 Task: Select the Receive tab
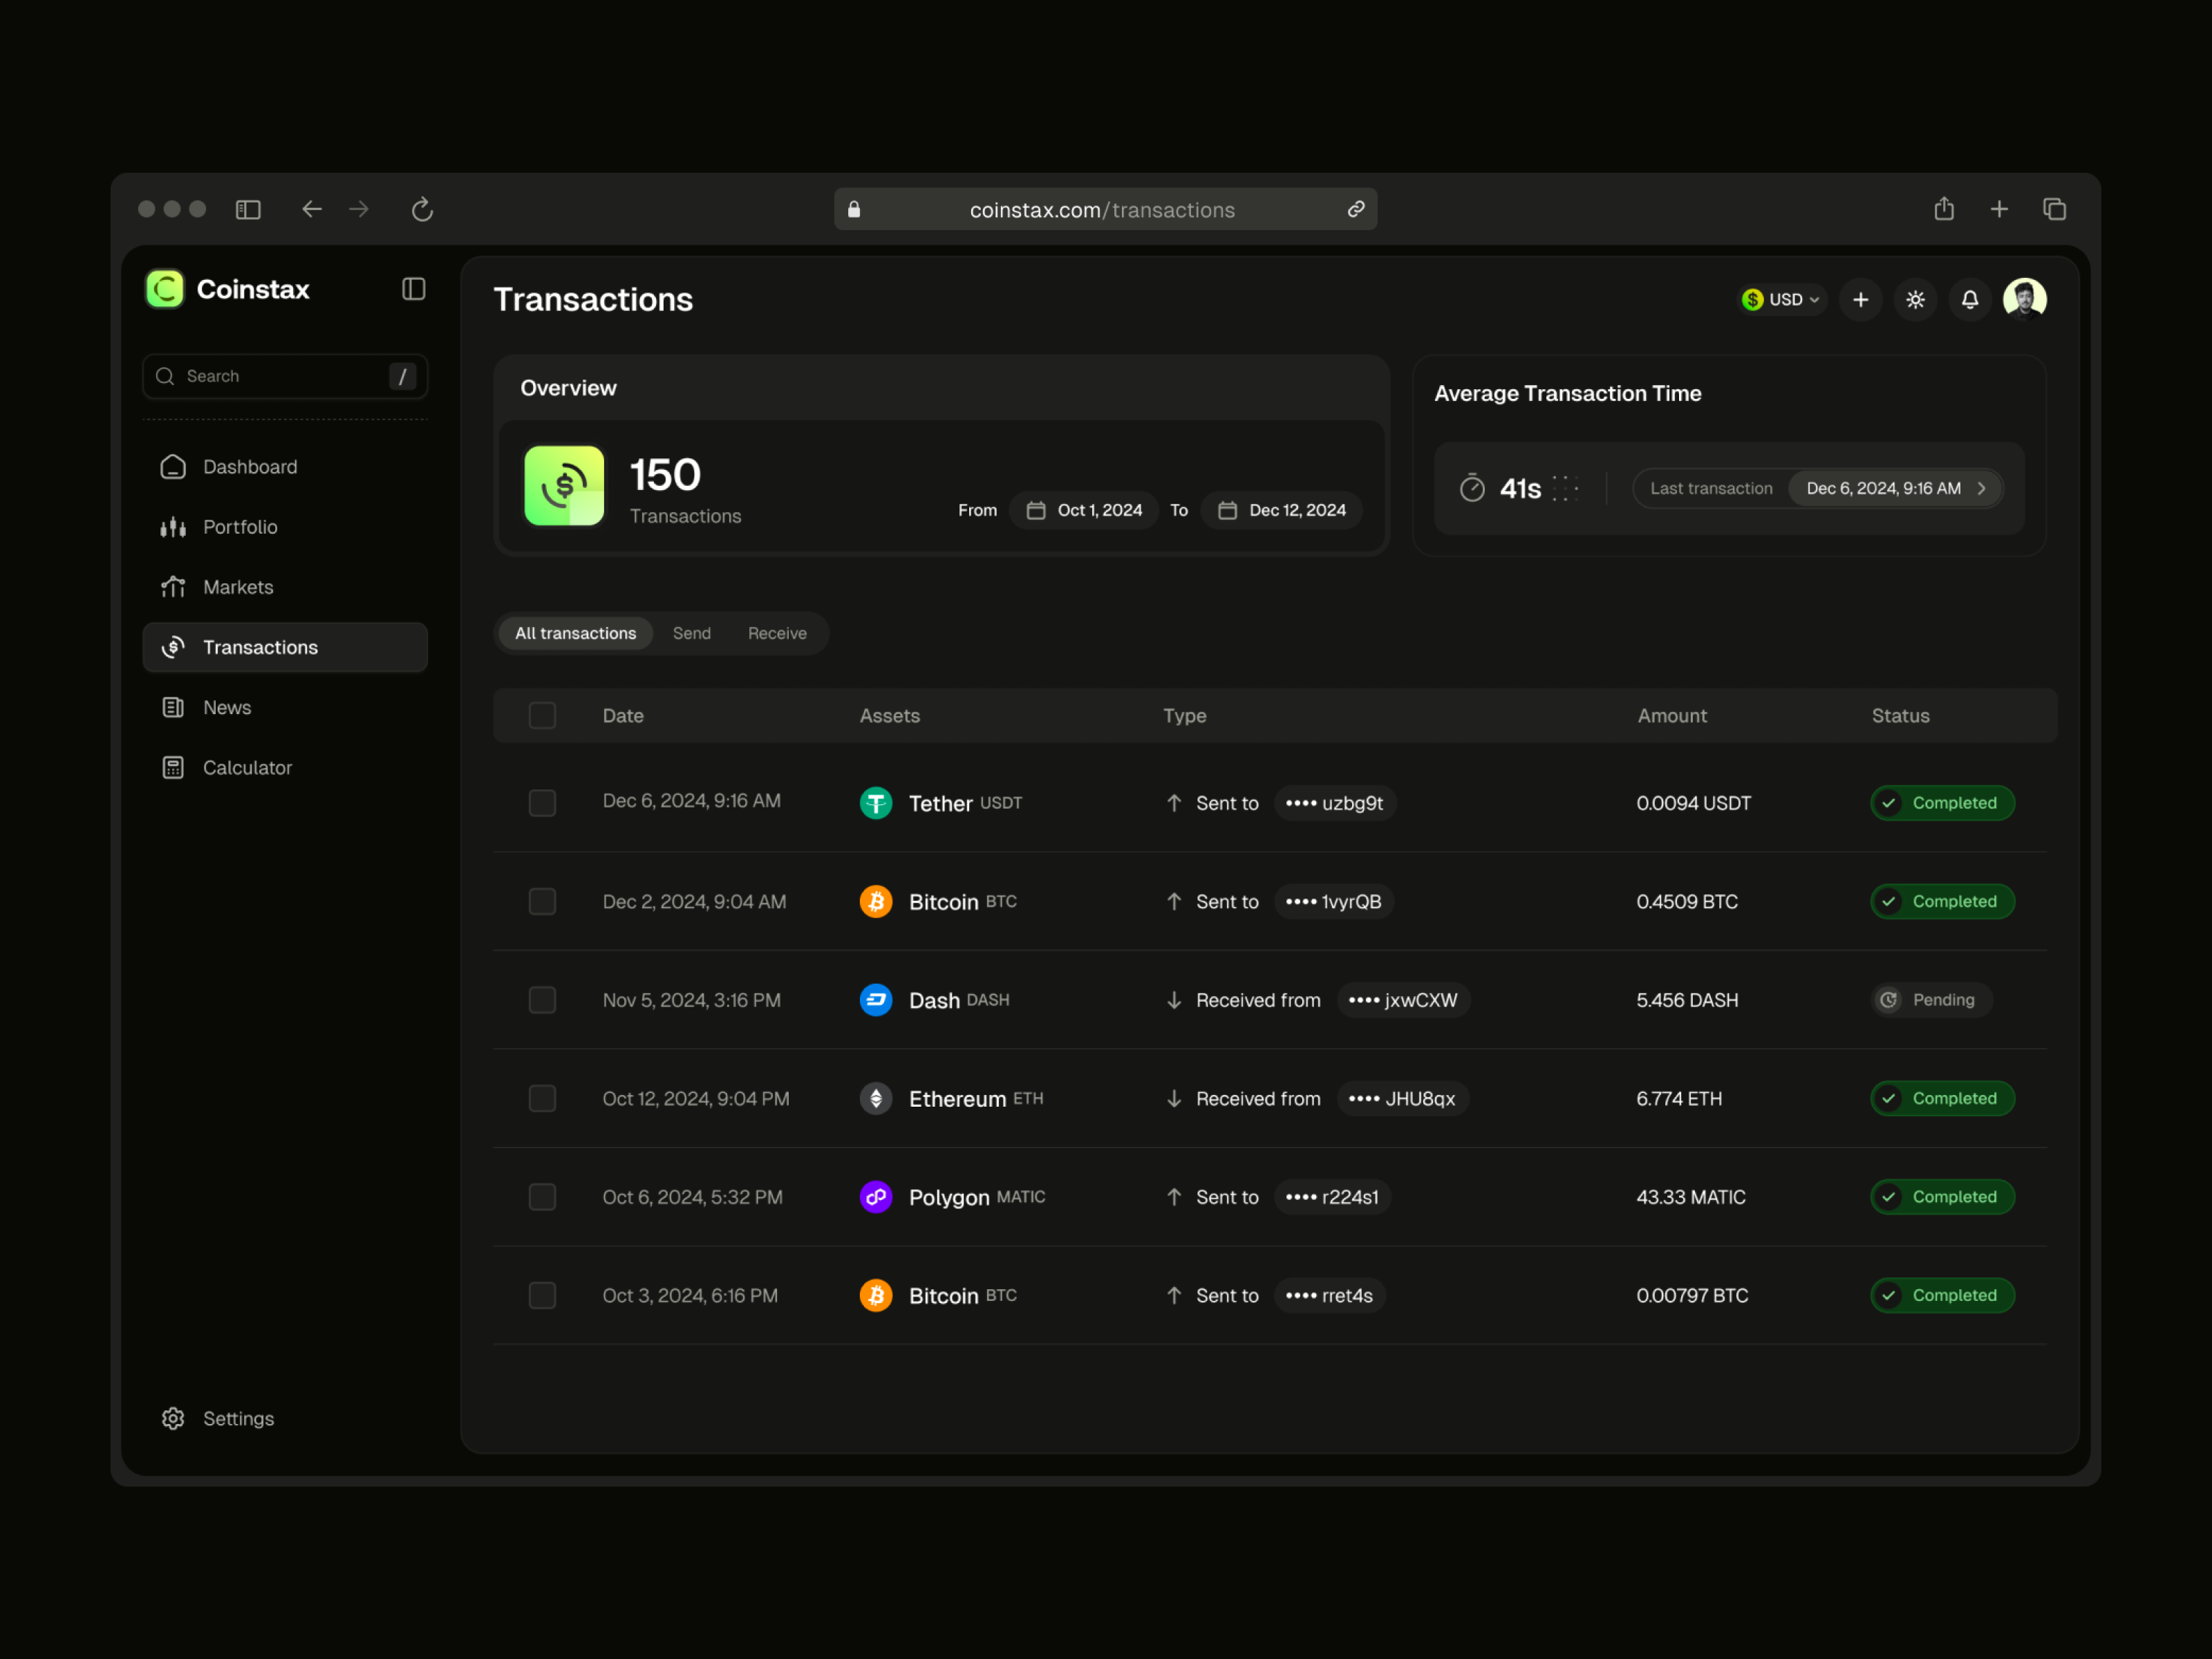777,632
